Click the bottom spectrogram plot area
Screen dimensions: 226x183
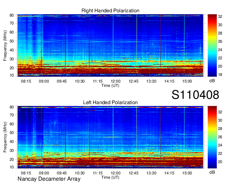pyautogui.click(x=110, y=137)
